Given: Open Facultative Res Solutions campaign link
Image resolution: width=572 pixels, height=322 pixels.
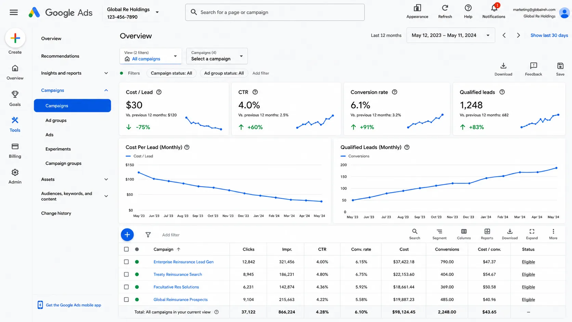Looking at the screenshot, I should (x=176, y=287).
